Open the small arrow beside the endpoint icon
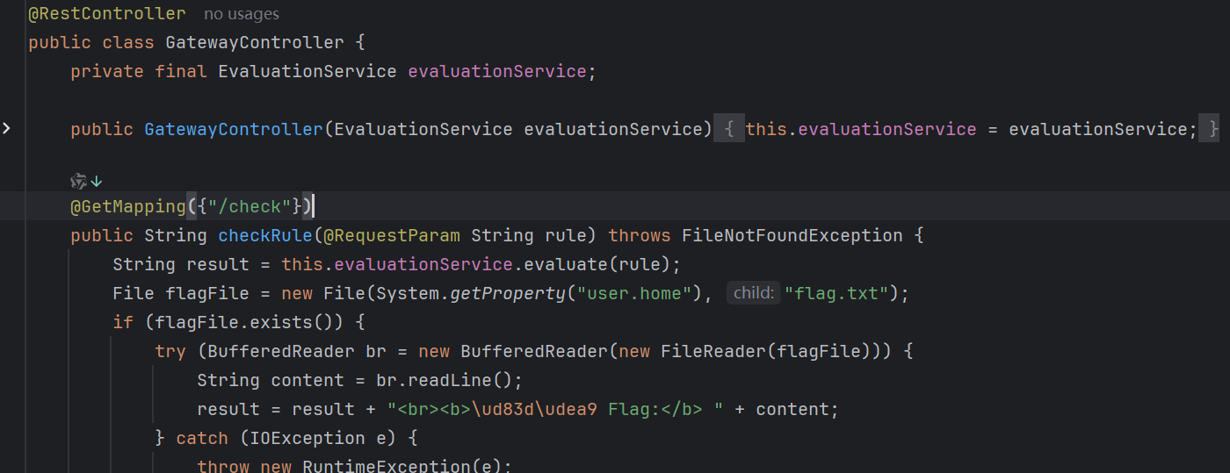Image resolution: width=1230 pixels, height=473 pixels. coord(97,181)
